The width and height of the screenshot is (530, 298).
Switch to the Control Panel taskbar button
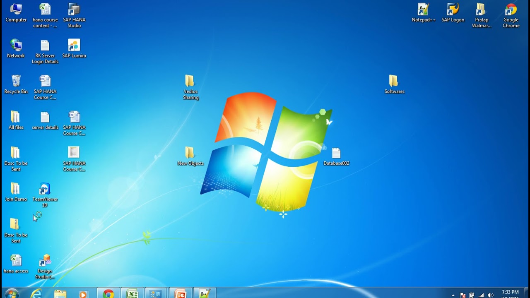pyautogui.click(x=156, y=293)
